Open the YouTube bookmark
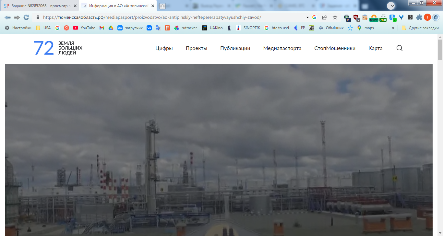The height and width of the screenshot is (236, 443). coord(84,28)
